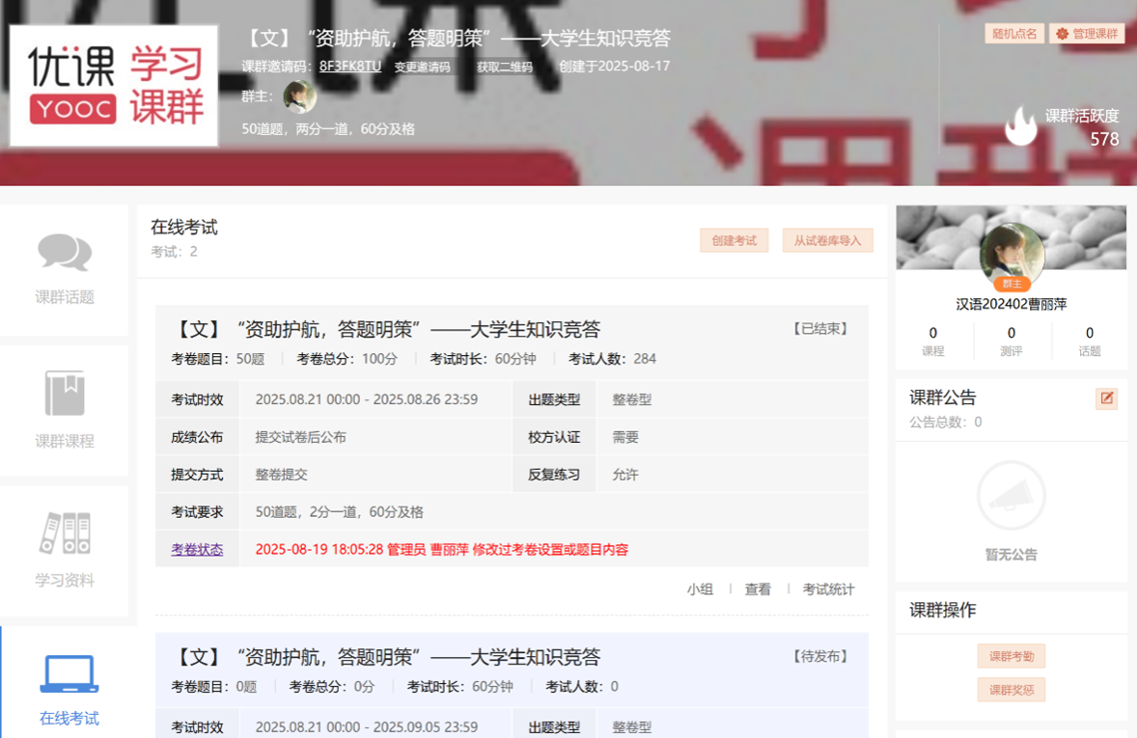Viewport: 1137px width, 738px height.
Task: Click the 课群活跃度 flame icon
Action: coord(1020,126)
